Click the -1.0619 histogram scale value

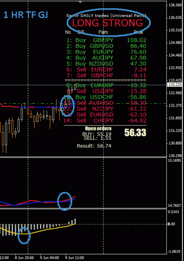174,251
